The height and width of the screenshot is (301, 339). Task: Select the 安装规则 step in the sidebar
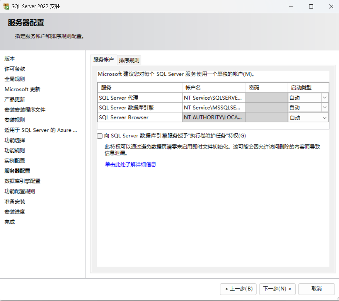point(15,120)
